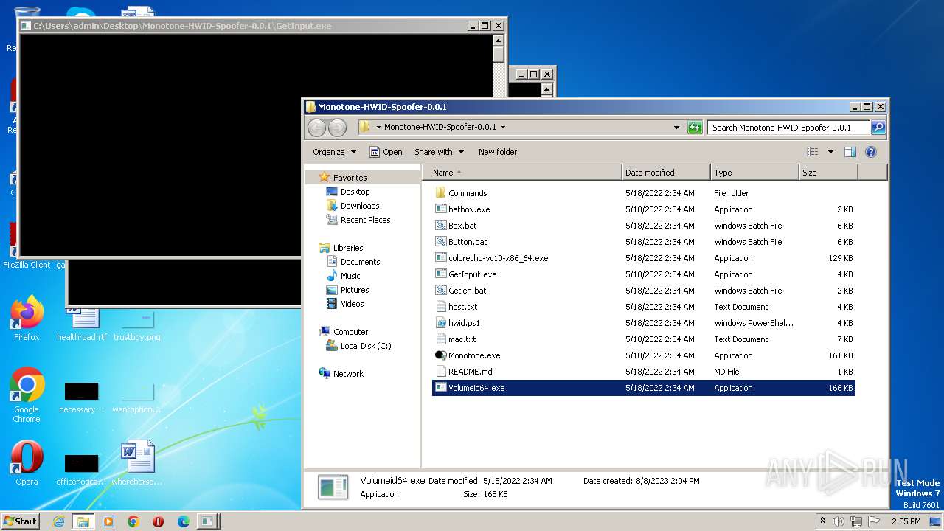Select Getlen.bat file icon

441,291
